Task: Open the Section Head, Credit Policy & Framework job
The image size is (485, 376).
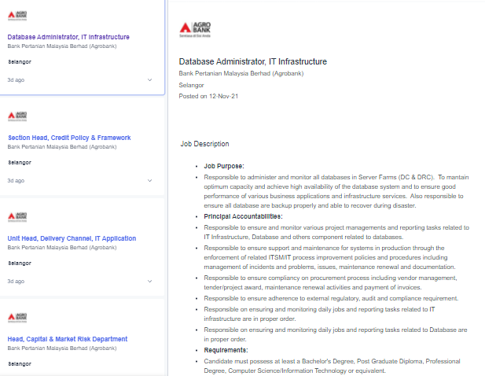Action: [x=69, y=138]
